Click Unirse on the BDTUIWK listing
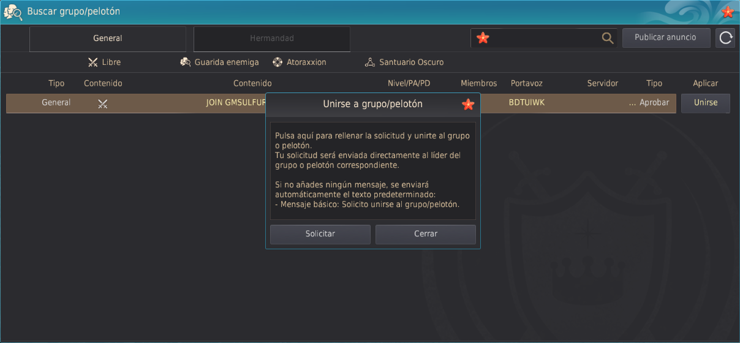 point(705,103)
